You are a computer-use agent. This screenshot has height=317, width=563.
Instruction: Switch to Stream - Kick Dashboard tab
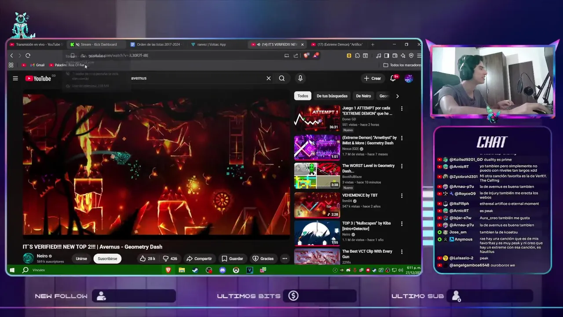pyautogui.click(x=96, y=44)
